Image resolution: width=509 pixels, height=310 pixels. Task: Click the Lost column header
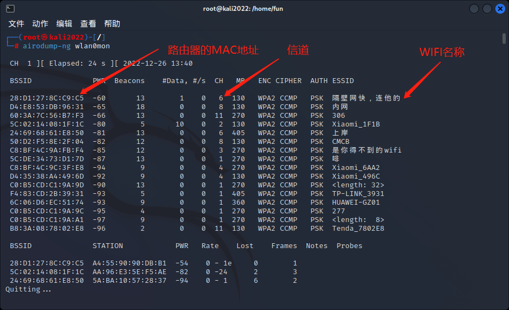(x=245, y=246)
